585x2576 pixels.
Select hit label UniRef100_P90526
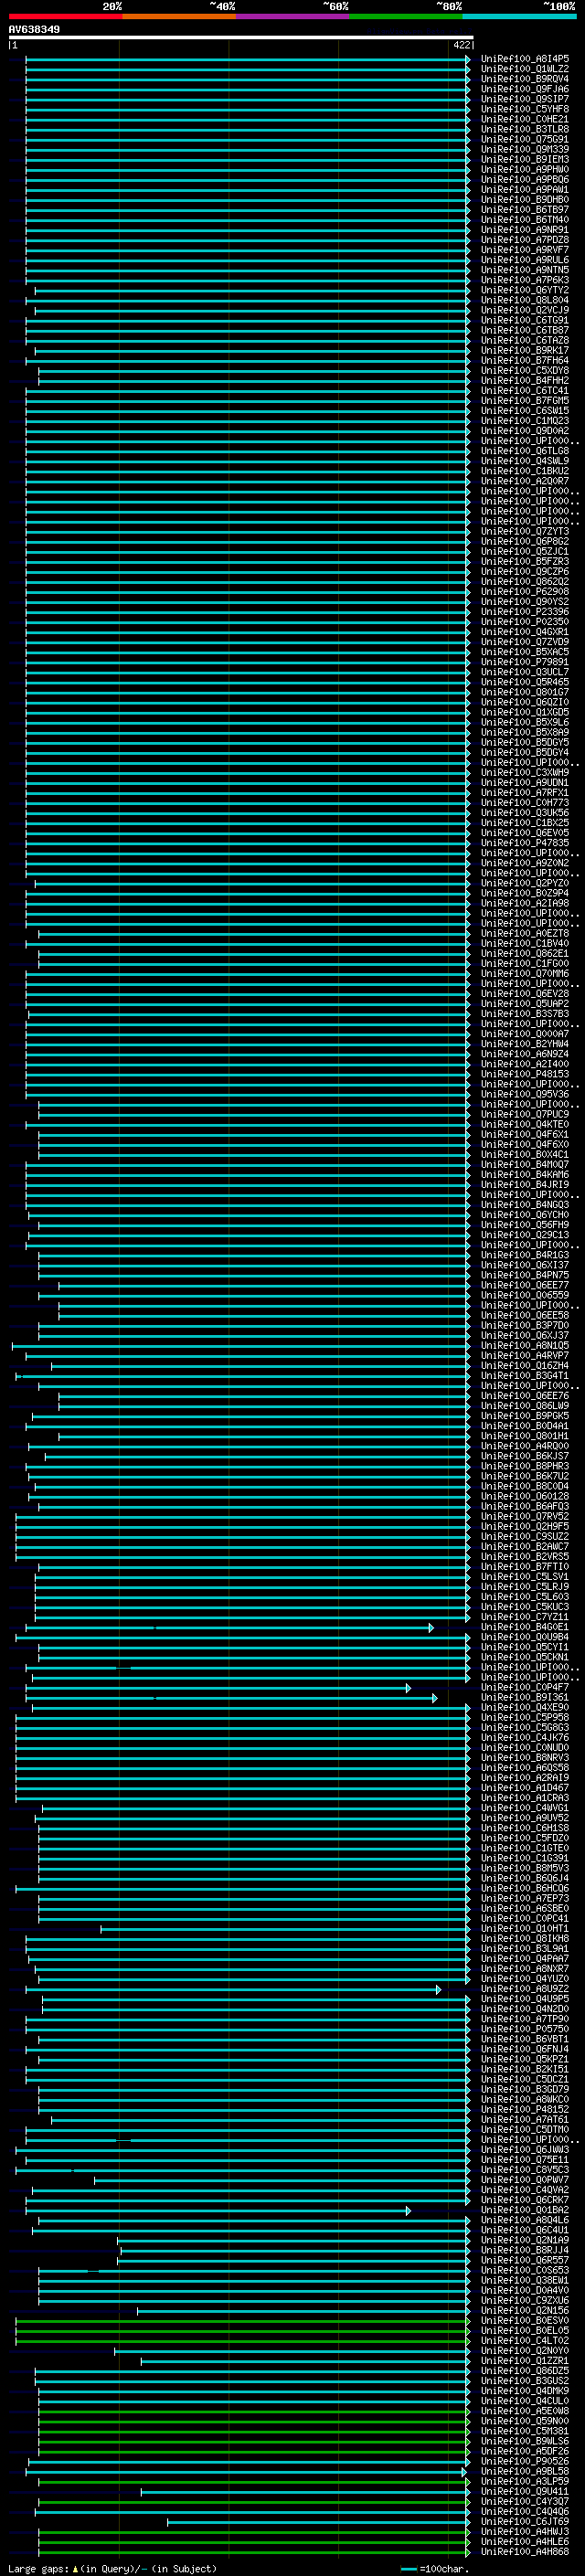[525, 2461]
